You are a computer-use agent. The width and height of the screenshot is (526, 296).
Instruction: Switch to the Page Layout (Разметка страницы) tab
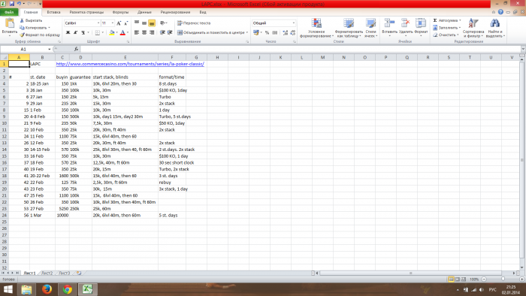tap(86, 12)
